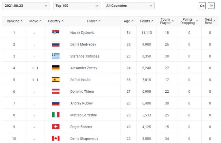Click Andrey Rublev player name
Screen dimensions: 221x143
tap(81, 103)
